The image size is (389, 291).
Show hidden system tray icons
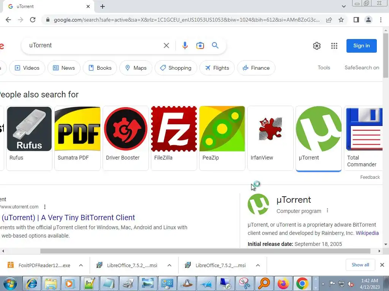[x=323, y=284]
